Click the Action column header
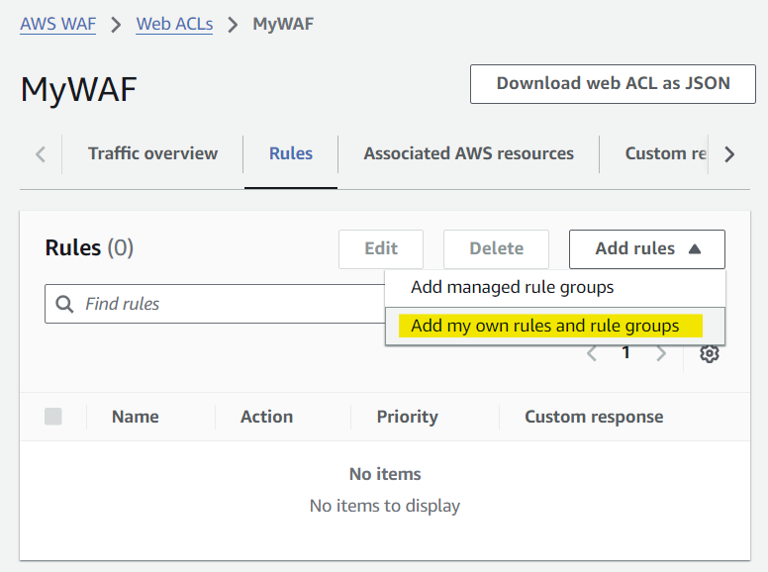The width and height of the screenshot is (768, 572). point(266,417)
